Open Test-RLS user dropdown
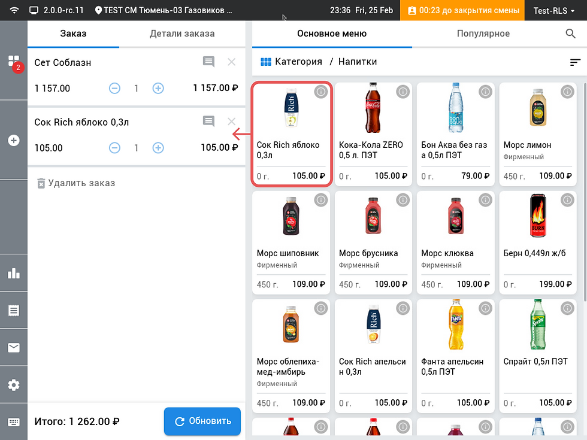The width and height of the screenshot is (587, 440). (x=553, y=11)
